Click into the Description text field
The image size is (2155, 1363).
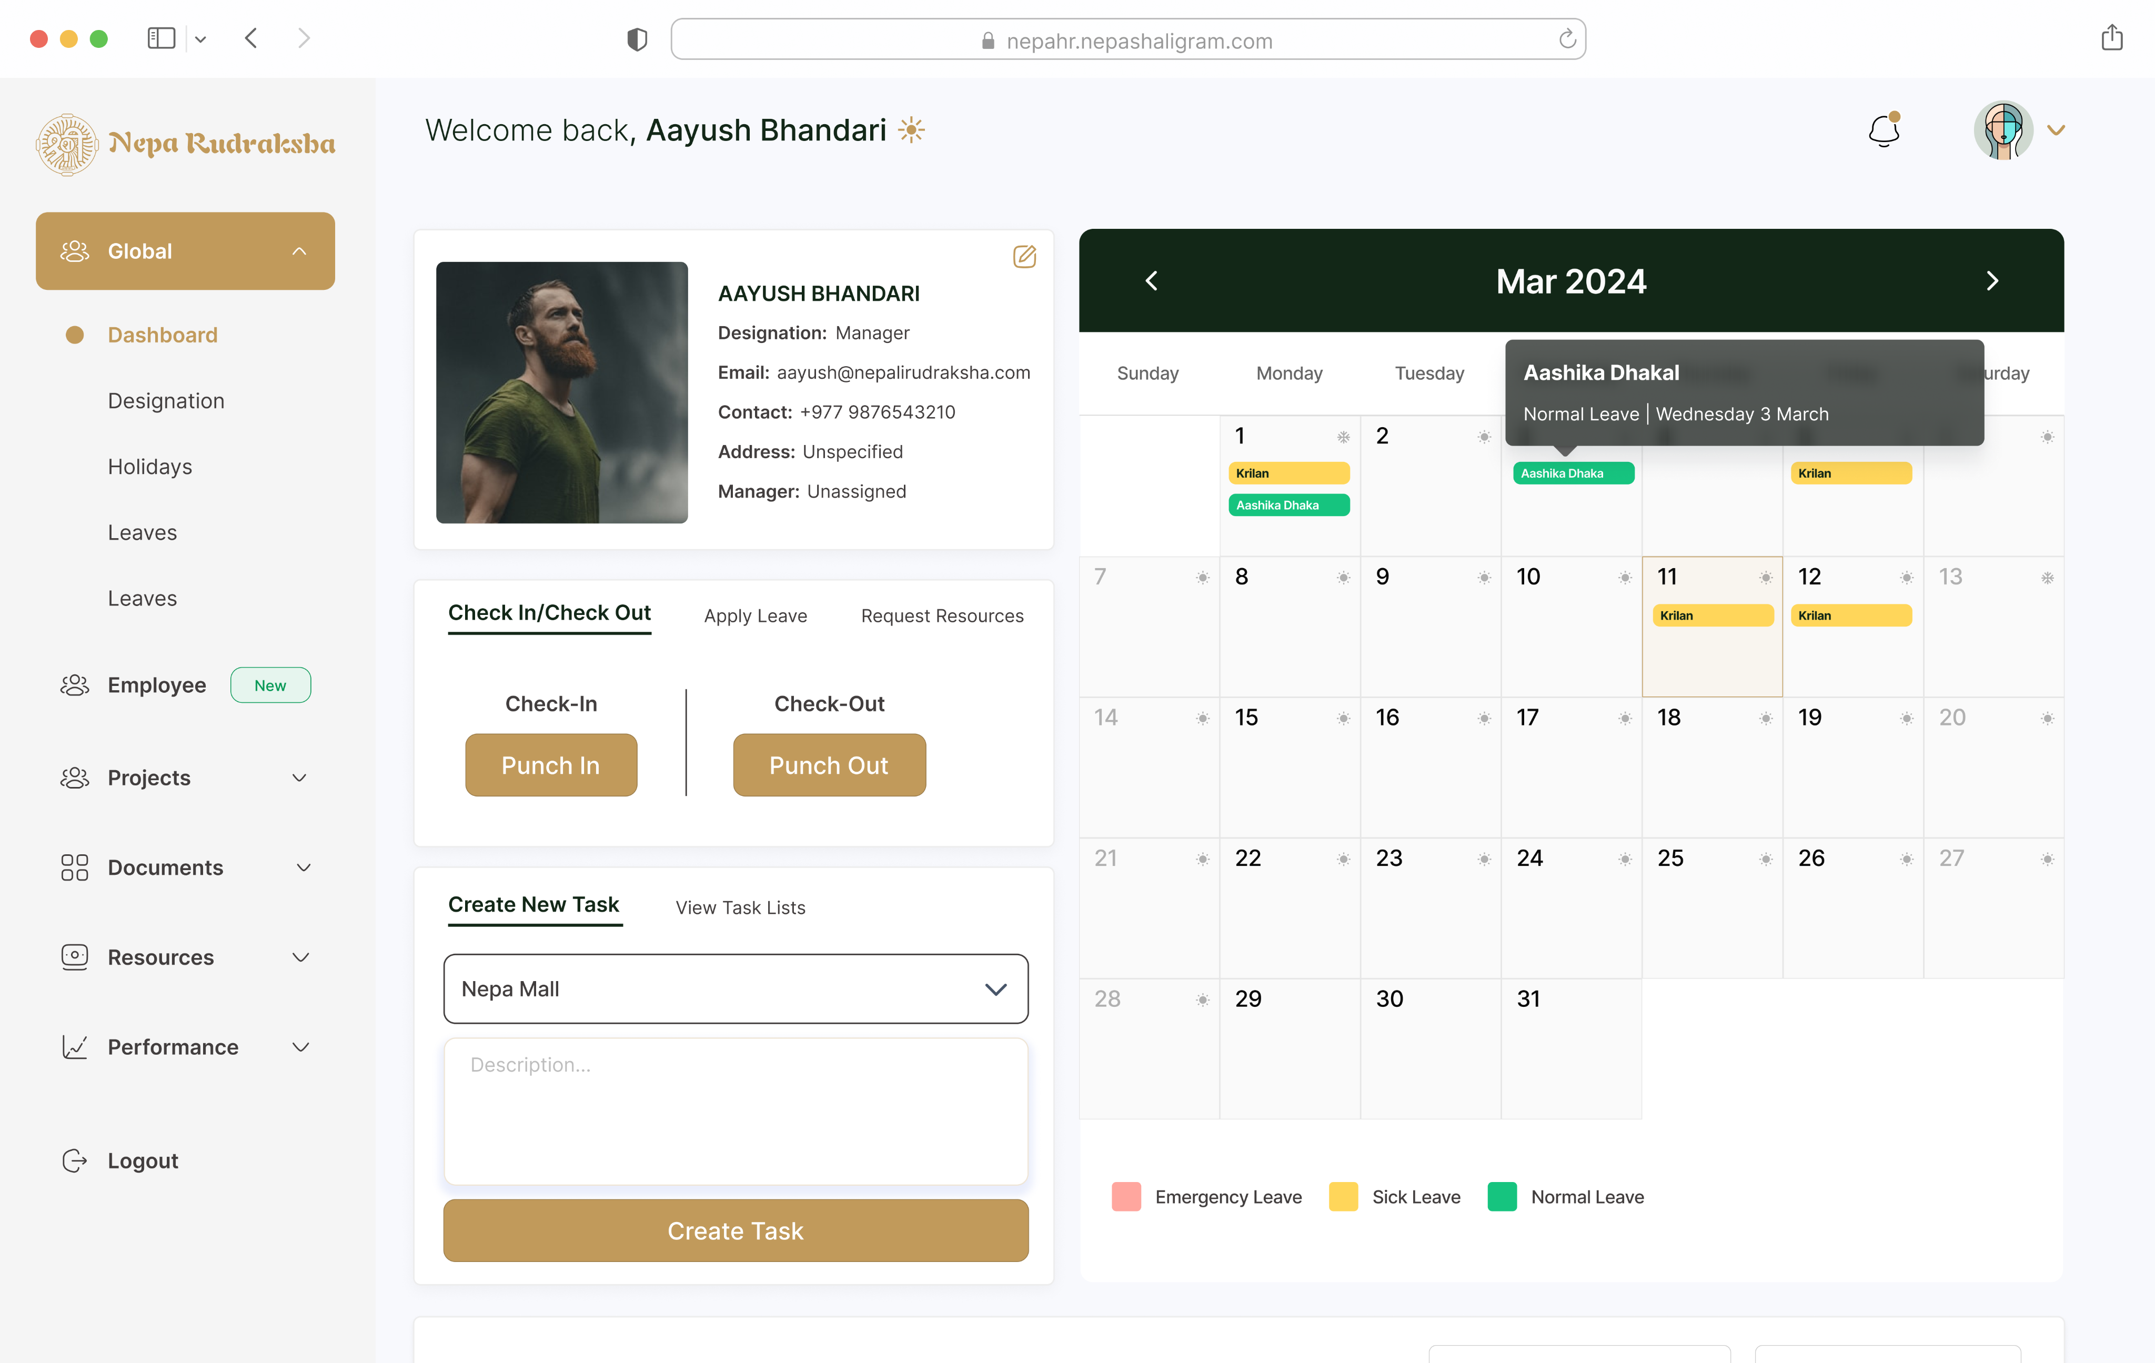[x=735, y=1110]
